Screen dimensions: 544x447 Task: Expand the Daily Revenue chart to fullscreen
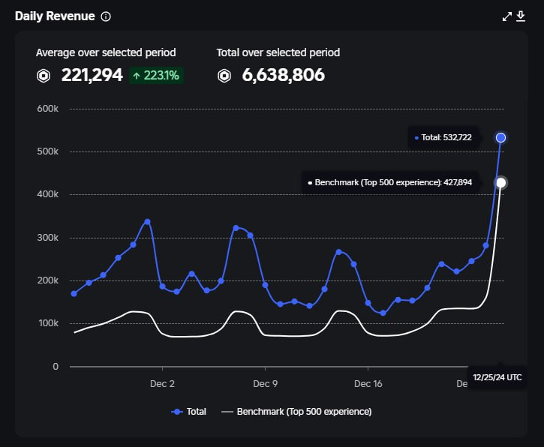(x=507, y=16)
